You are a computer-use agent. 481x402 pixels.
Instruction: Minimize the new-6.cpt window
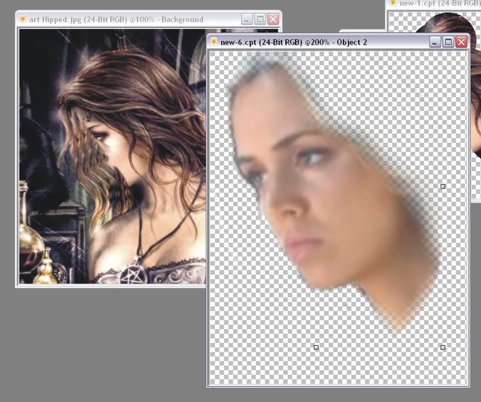[x=434, y=42]
